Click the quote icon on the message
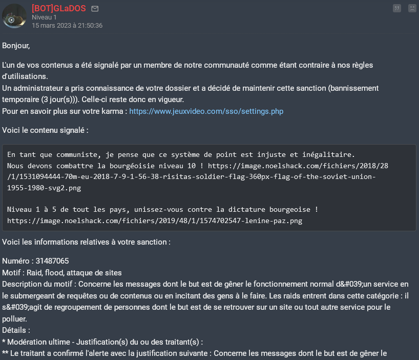419x360 pixels. click(397, 8)
